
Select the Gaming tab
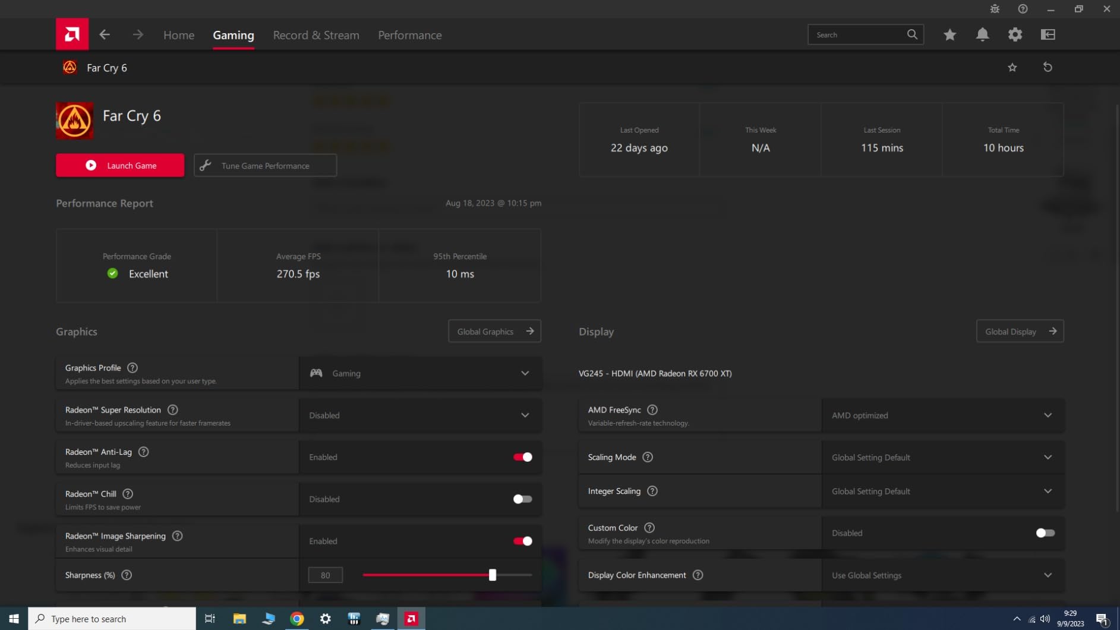coord(234,35)
